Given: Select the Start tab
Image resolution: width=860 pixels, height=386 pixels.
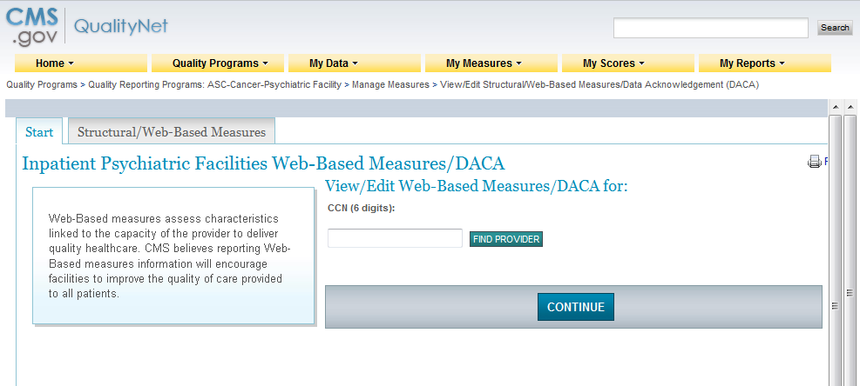Looking at the screenshot, I should pos(39,132).
